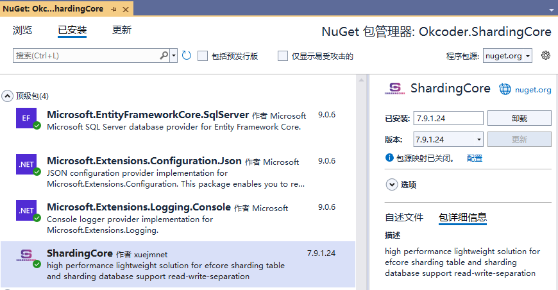The image size is (558, 290).
Task: Click the greyed-out 更新 button
Action: [520, 139]
